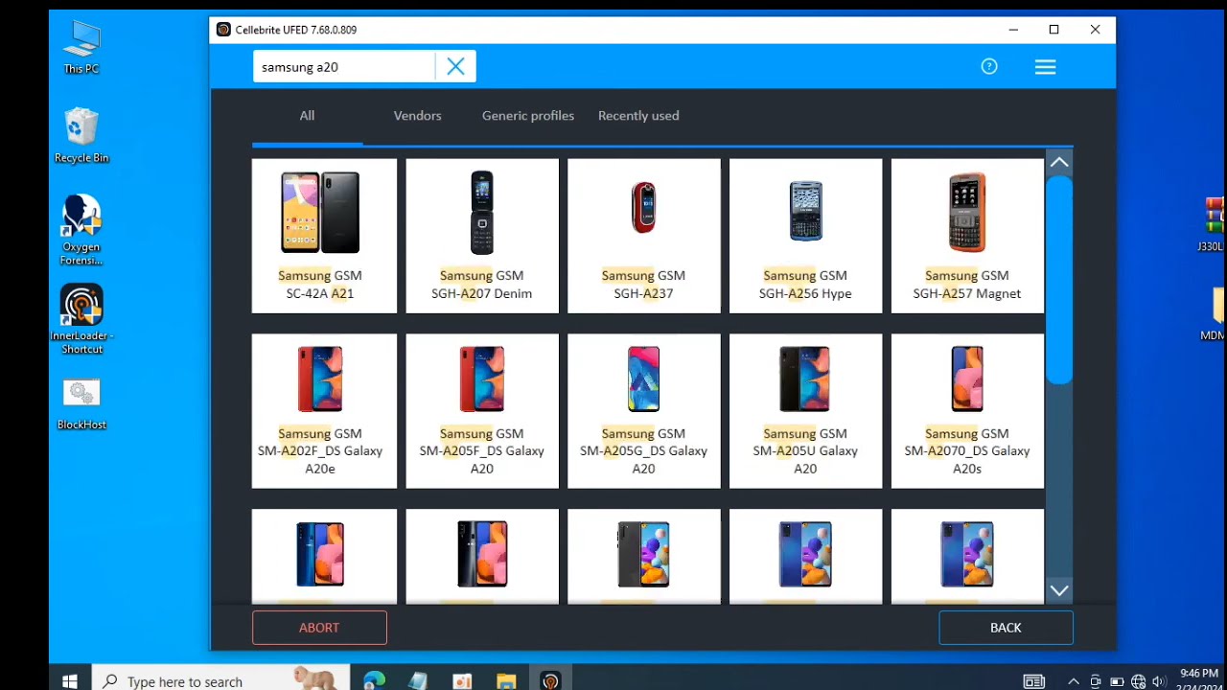
Task: Select Samsung GSM SGH-A256 Hype device
Action: [x=805, y=236]
